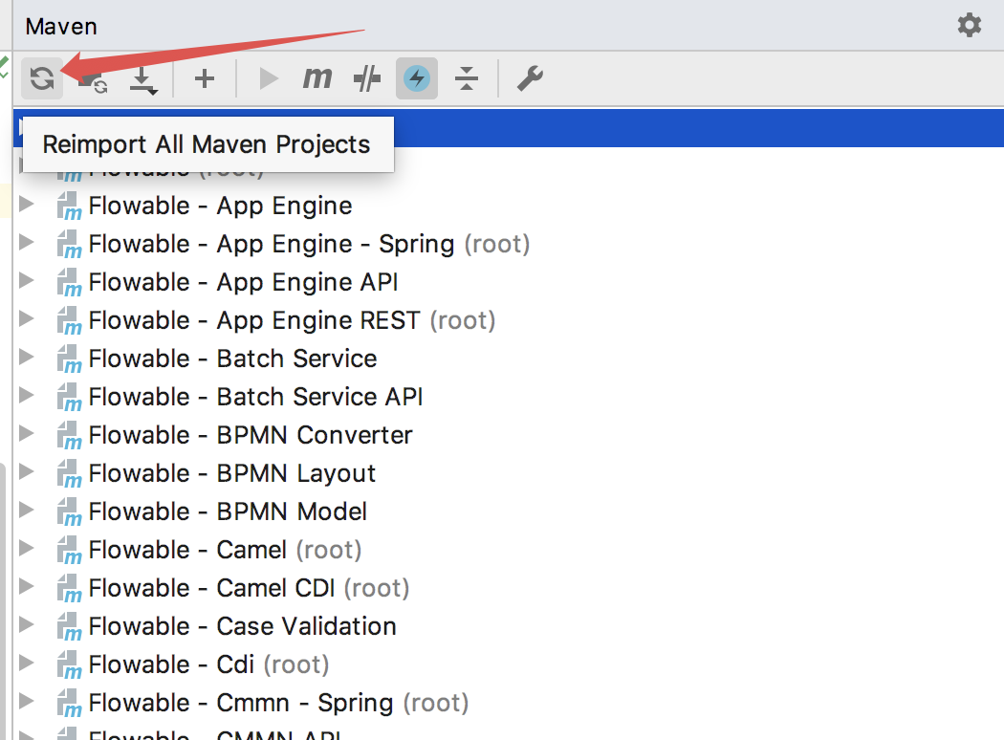Click module icon of Camel CDI
The image size is (1004, 740).
tap(69, 588)
